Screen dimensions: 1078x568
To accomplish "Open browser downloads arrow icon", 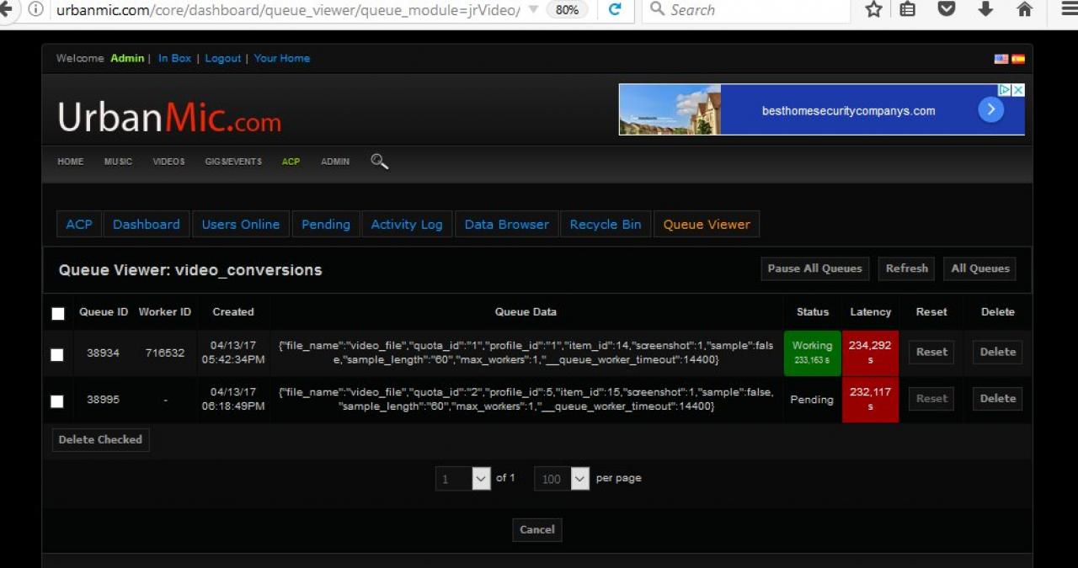I will tap(985, 10).
